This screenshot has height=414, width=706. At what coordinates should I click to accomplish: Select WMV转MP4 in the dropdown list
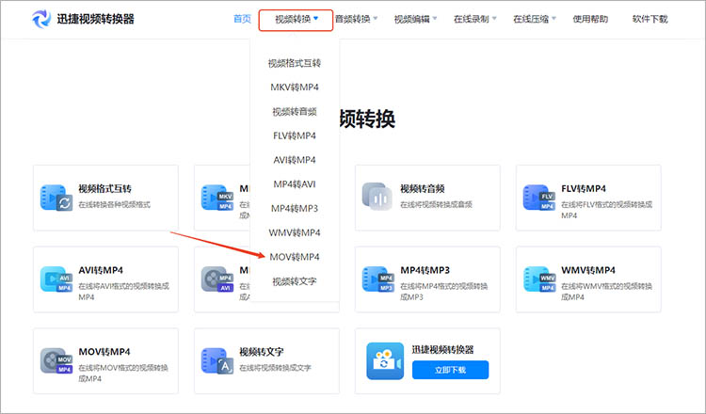[x=295, y=233]
